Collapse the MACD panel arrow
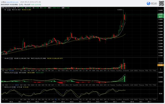165x104 pixels. 3,73
